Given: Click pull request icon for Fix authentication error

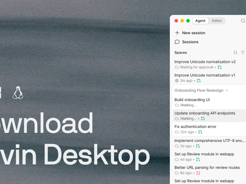Looking at the screenshot, I should click(x=200, y=132).
